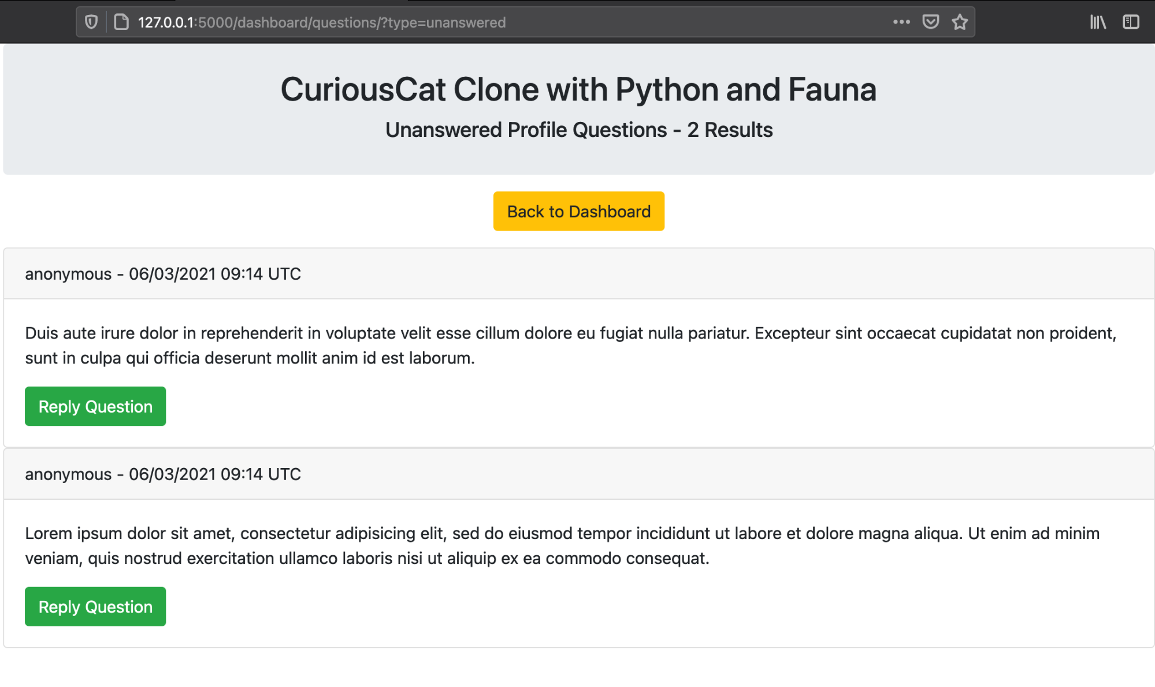Click the CuriousCat Clone page heading
The height and width of the screenshot is (687, 1155).
click(x=578, y=89)
